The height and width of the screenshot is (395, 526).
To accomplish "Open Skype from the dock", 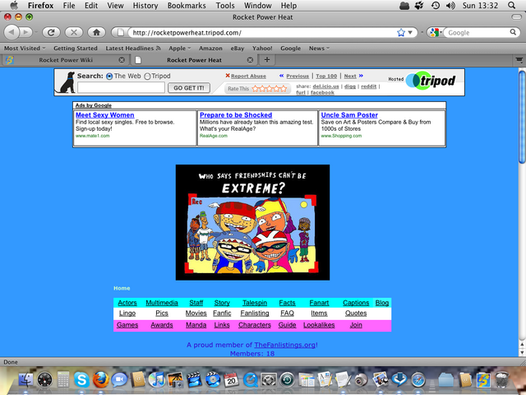I will [x=81, y=380].
